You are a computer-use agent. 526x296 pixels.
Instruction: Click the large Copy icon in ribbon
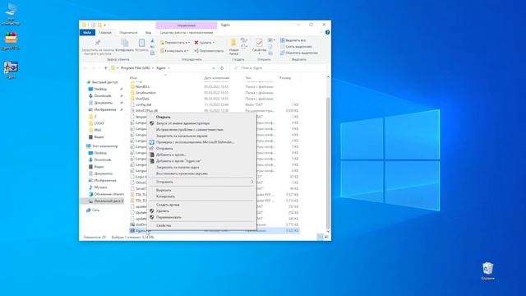pos(124,43)
